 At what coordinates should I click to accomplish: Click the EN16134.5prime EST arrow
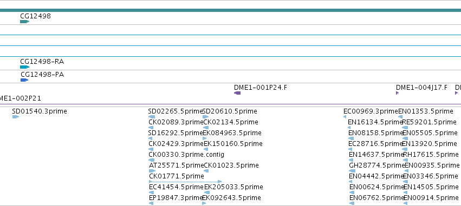pos(349,128)
